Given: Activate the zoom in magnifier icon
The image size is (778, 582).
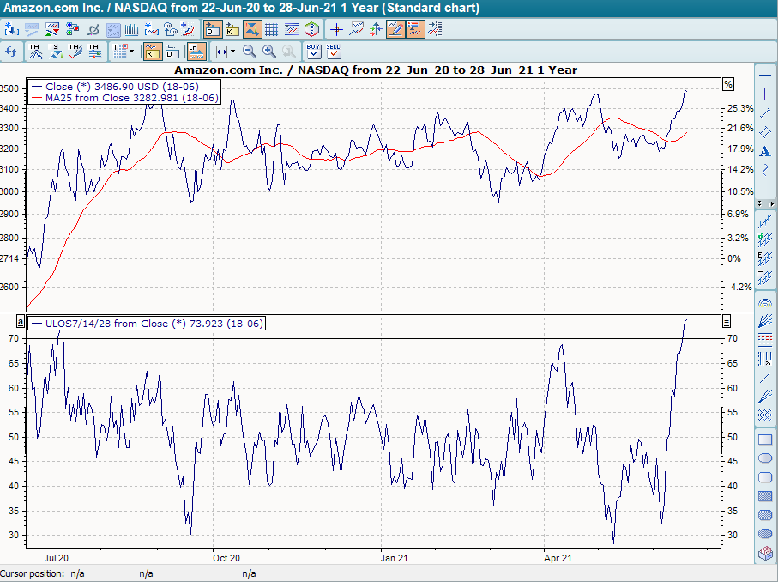Looking at the screenshot, I should [267, 52].
